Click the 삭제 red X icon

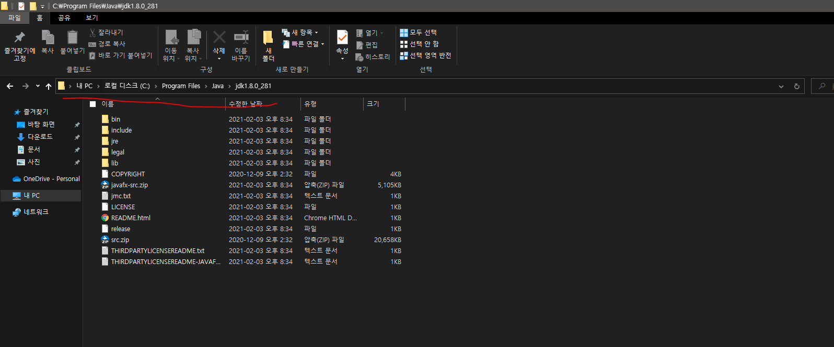219,37
